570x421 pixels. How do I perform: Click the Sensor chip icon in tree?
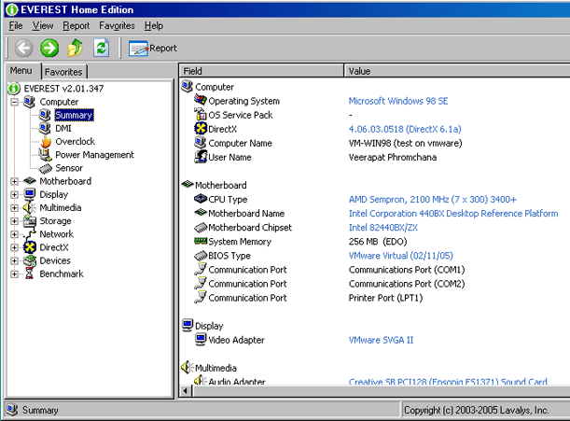(x=46, y=168)
